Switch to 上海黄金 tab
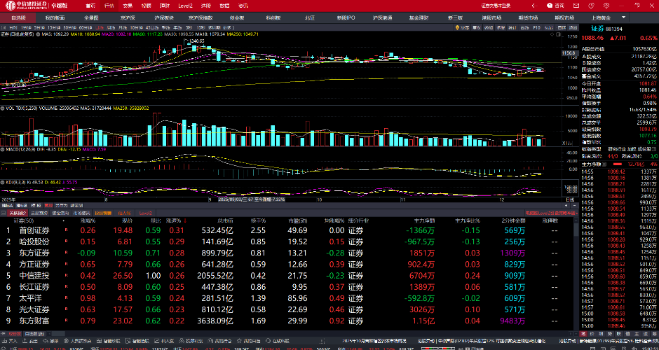This screenshot has height=350, width=659. [601, 17]
